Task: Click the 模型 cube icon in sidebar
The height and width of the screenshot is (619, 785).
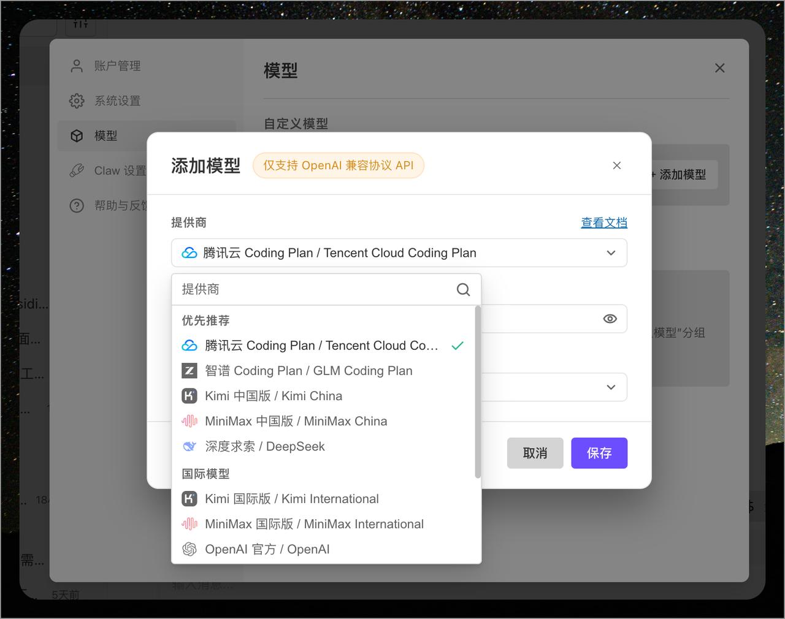Action: 76,135
